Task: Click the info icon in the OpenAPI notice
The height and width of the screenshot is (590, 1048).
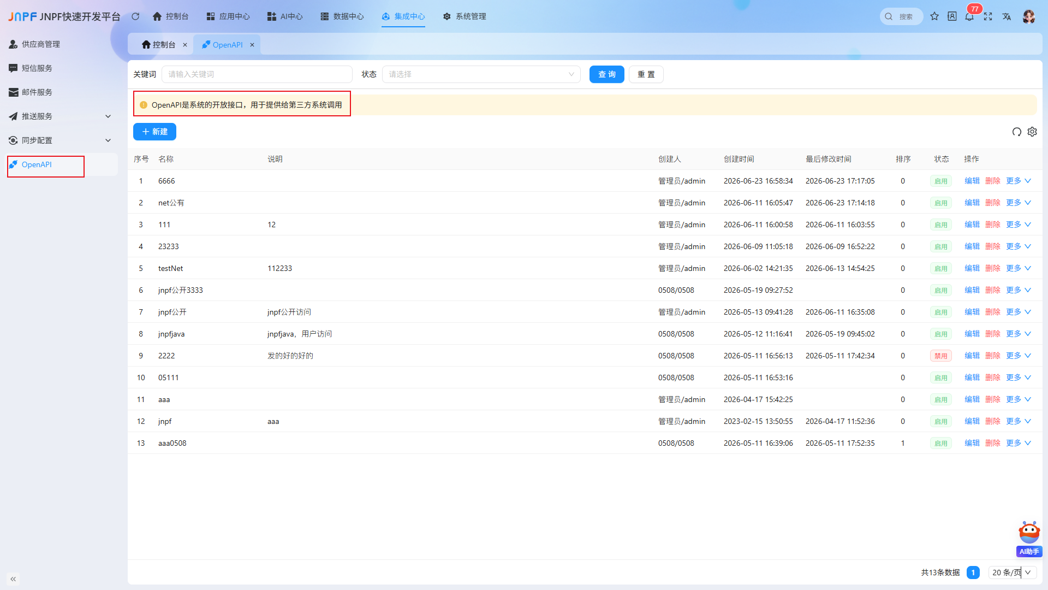Action: (144, 105)
